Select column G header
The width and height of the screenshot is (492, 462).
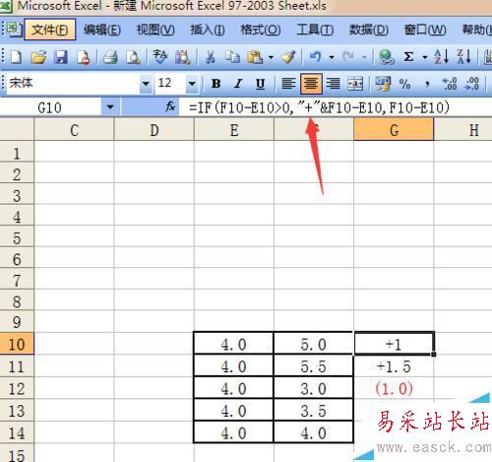[394, 130]
